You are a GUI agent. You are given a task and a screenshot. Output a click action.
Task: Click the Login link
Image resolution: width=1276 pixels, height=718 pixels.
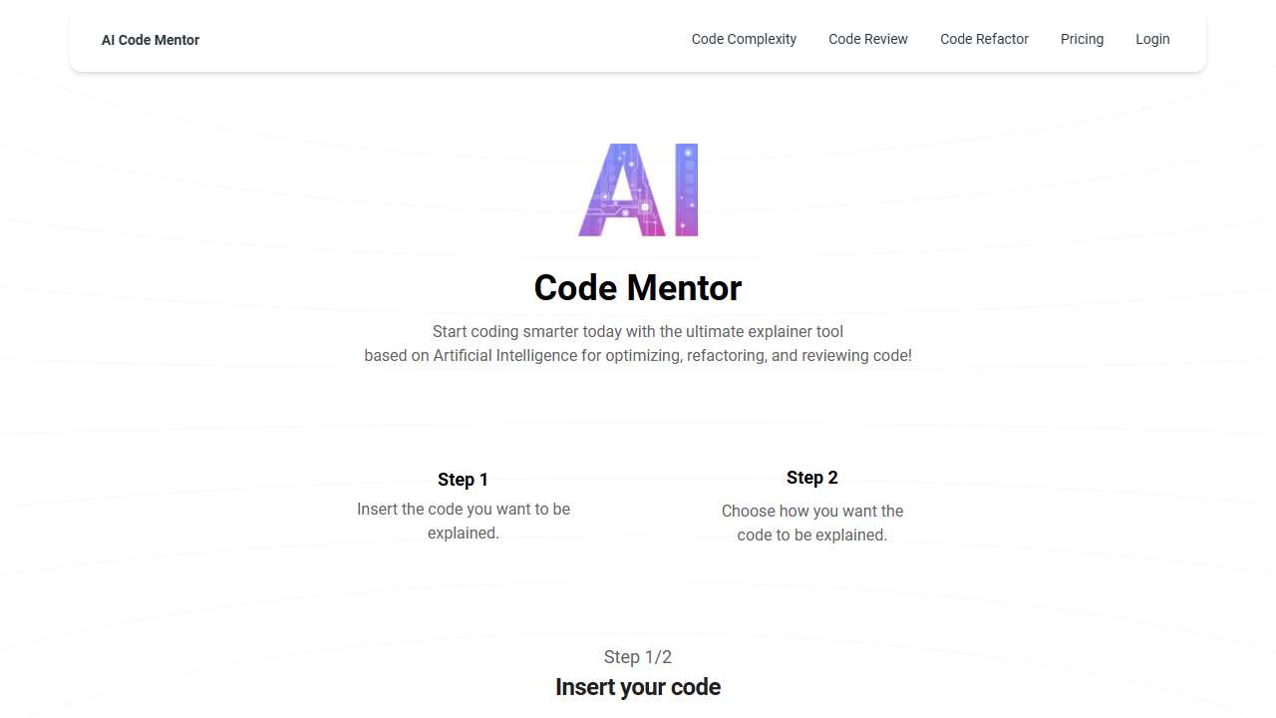[1152, 39]
